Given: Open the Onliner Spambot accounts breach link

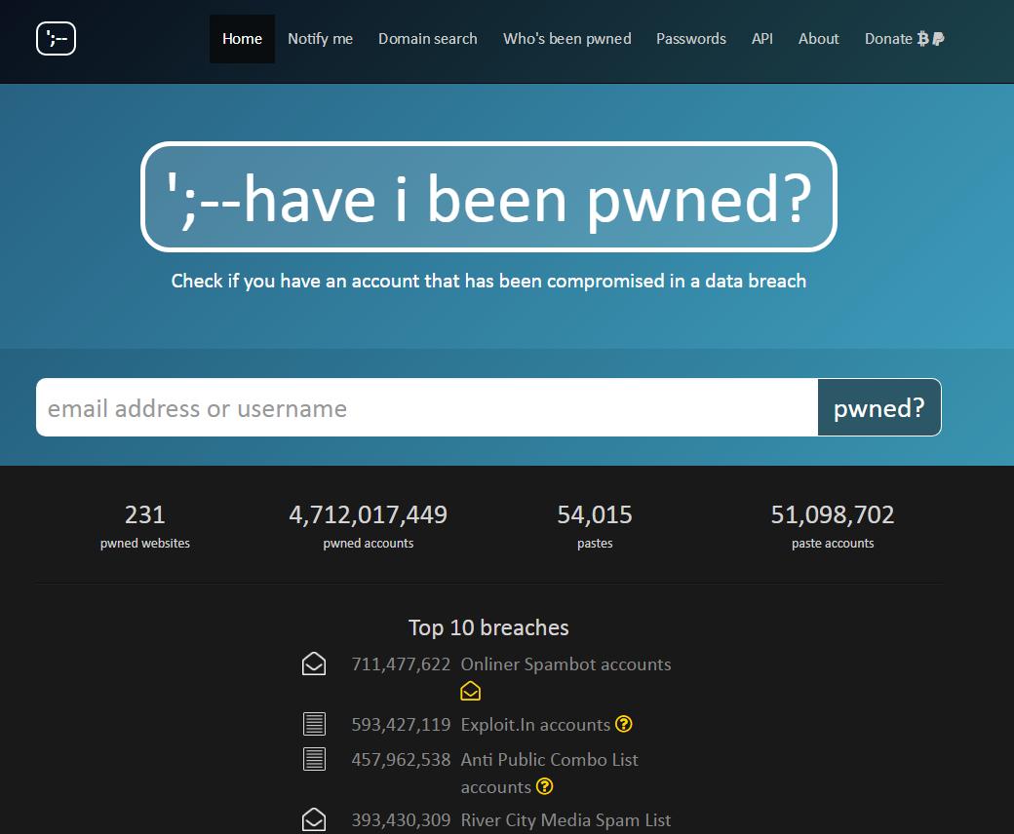Looking at the screenshot, I should [565, 664].
